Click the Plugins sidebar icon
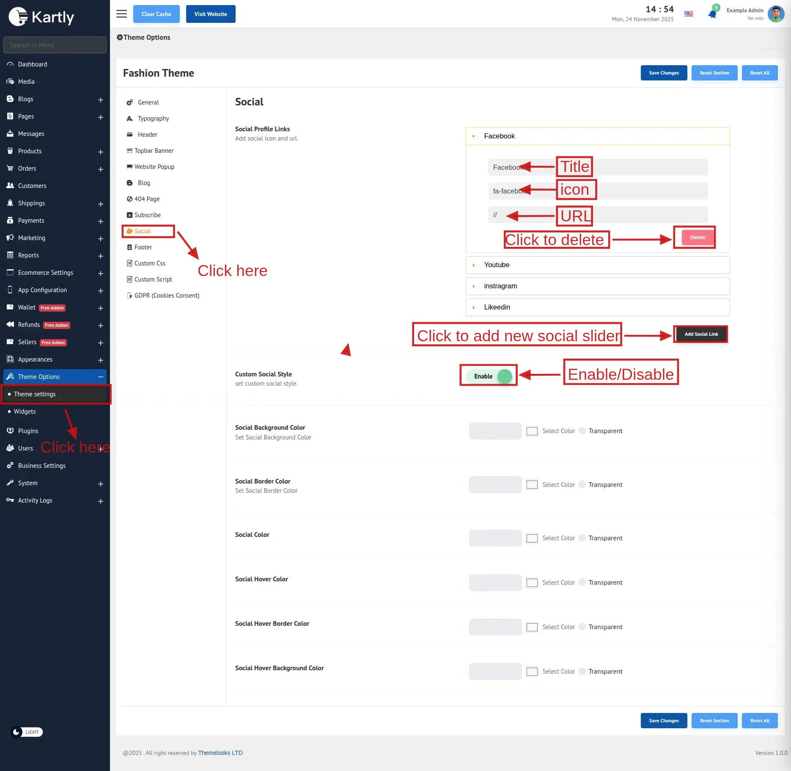 [10, 431]
